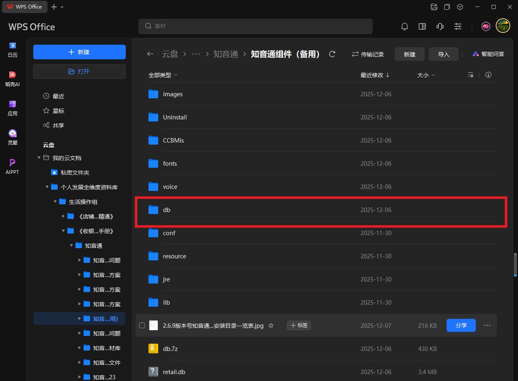The image size is (518, 381).
Task: Select 最近 in the left navigation
Action: pos(58,96)
